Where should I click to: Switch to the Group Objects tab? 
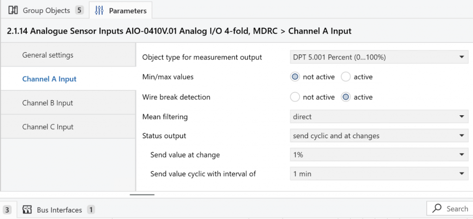click(45, 10)
